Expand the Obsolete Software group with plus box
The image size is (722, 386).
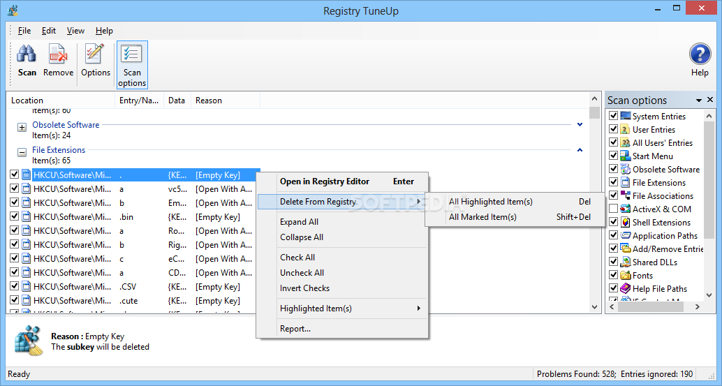(x=22, y=128)
